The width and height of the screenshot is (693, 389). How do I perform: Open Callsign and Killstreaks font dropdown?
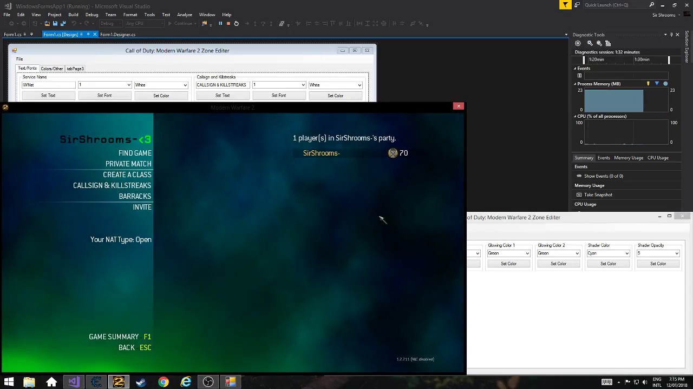[x=279, y=85]
